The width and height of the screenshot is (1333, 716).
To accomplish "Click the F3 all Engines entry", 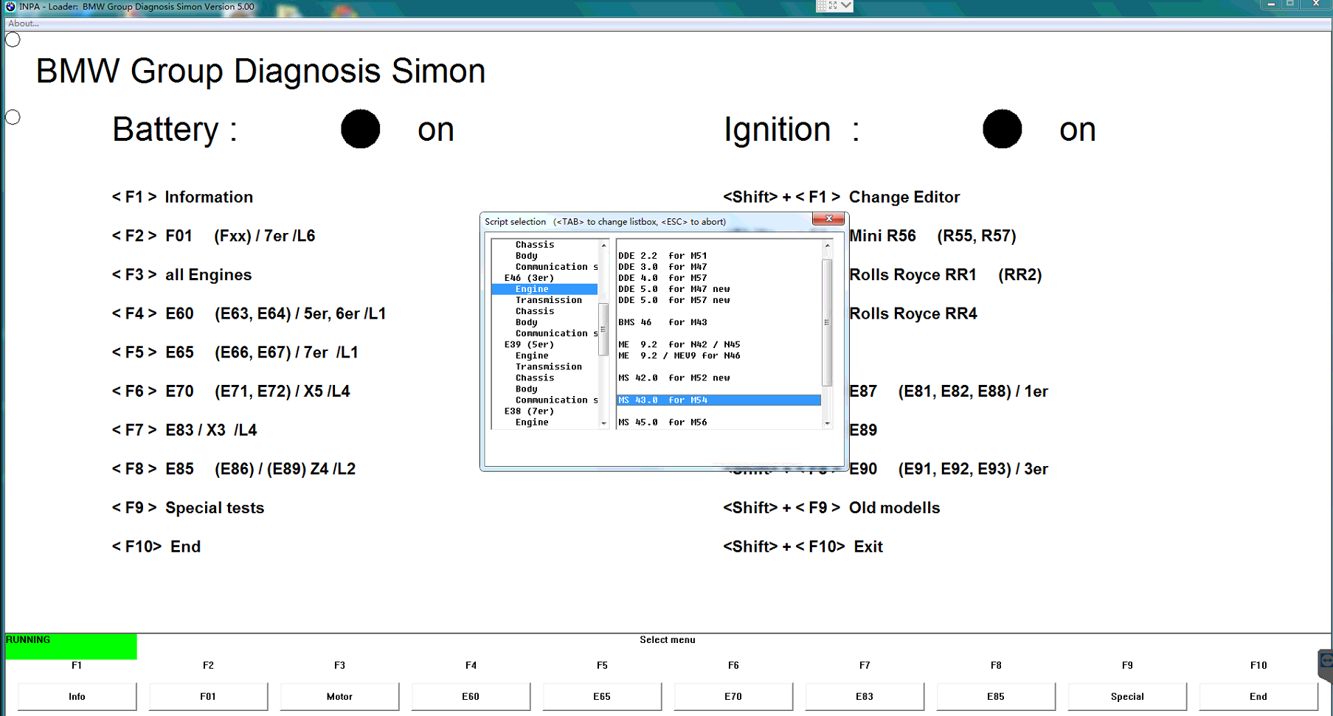I will pyautogui.click(x=181, y=275).
